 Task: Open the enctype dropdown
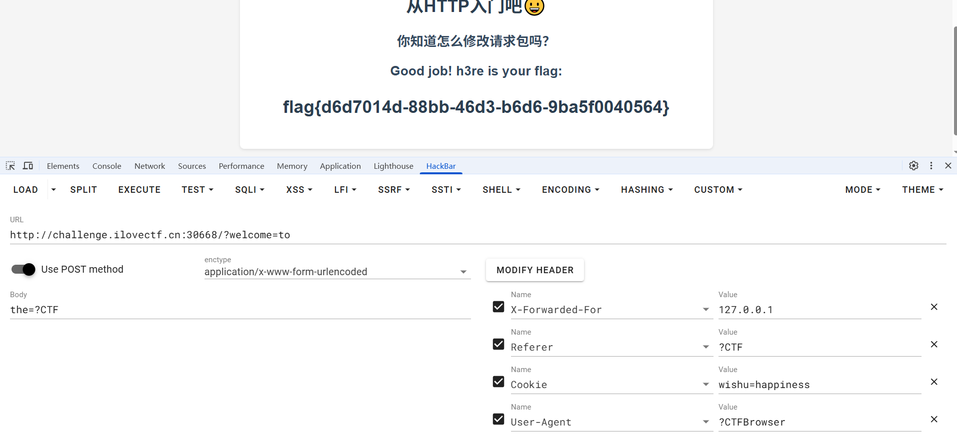tap(337, 272)
